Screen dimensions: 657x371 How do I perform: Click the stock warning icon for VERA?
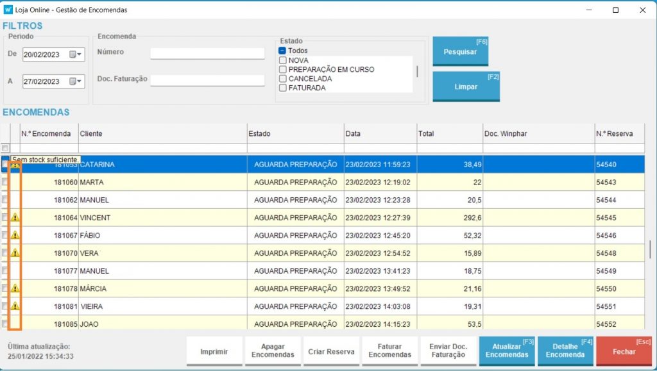tap(15, 253)
